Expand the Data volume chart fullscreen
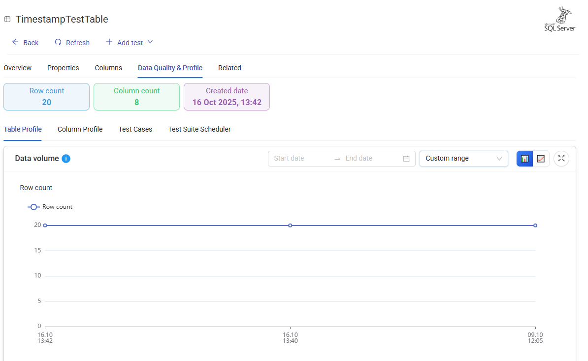The height and width of the screenshot is (361, 588). coord(561,159)
